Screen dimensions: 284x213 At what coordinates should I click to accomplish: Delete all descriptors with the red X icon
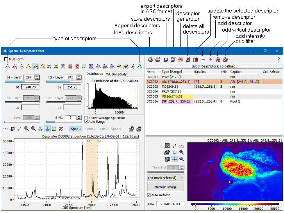point(188,60)
